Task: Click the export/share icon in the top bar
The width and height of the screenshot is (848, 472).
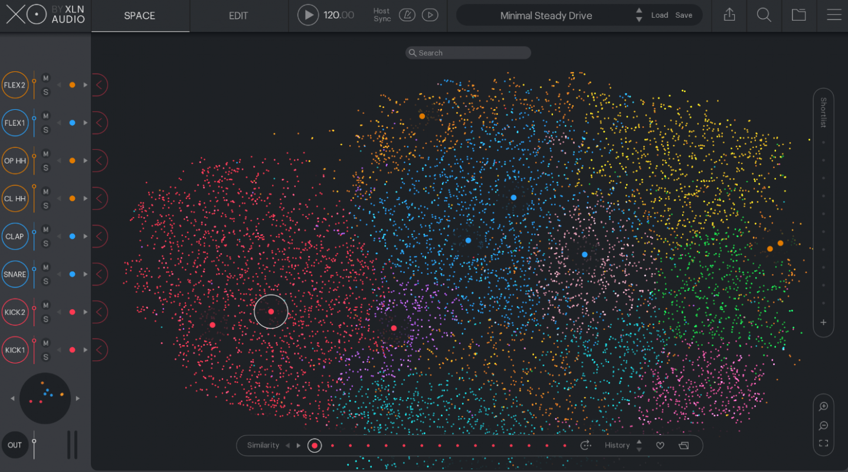Action: click(729, 15)
